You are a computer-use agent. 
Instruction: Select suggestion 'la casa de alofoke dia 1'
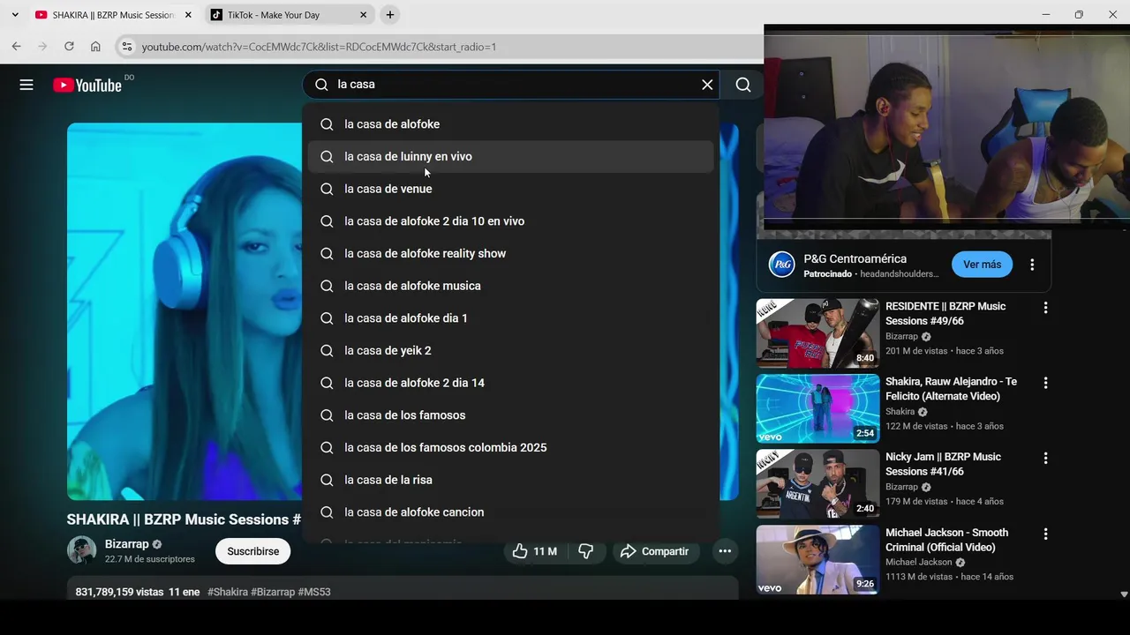coord(510,318)
